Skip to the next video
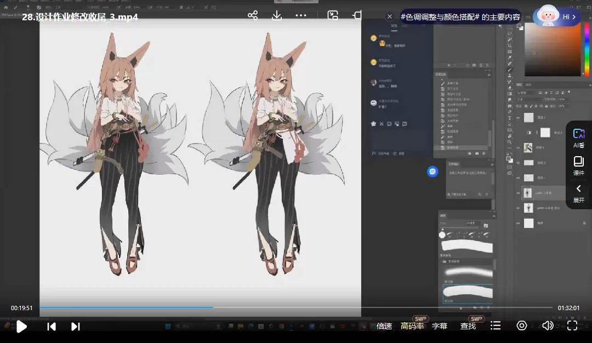 click(x=76, y=327)
